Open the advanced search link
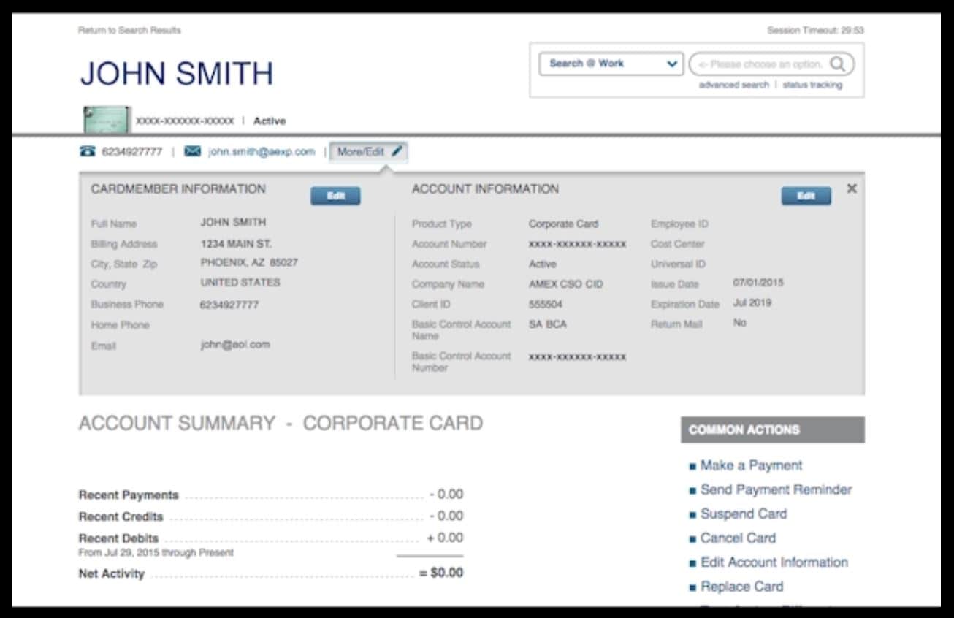 pos(733,85)
